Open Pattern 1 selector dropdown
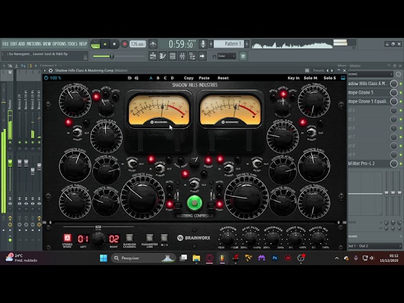The width and height of the screenshot is (404, 303). (x=229, y=44)
